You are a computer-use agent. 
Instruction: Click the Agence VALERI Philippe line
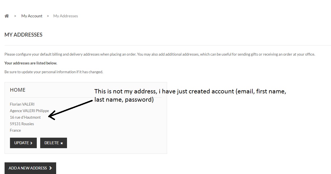point(29,111)
